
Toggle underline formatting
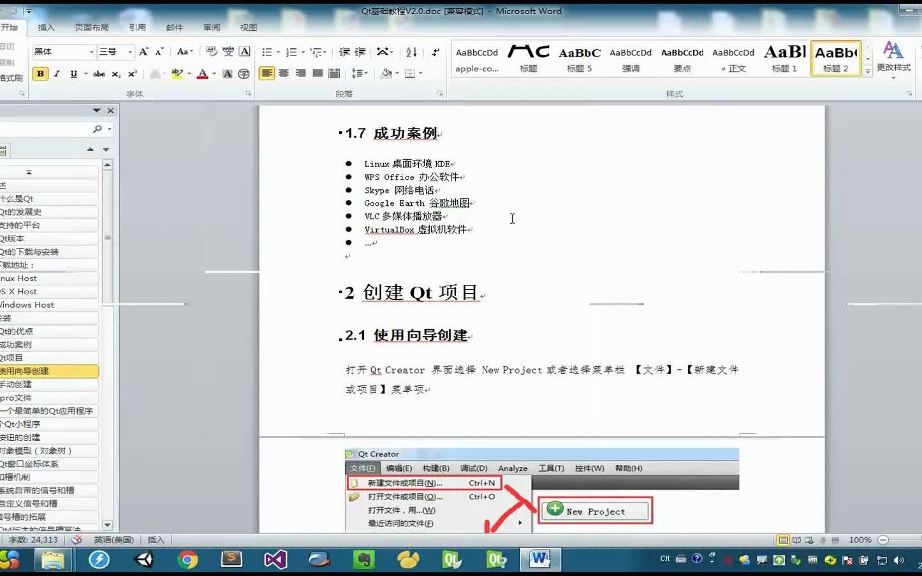[74, 74]
